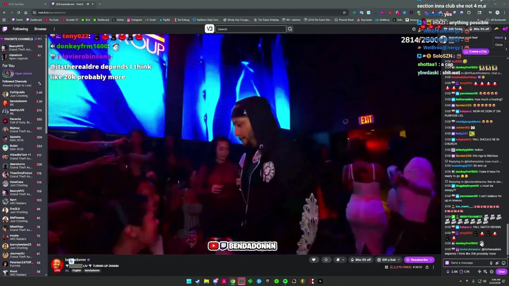This screenshot has width=509, height=286.
Task: Click the bendadonnn streamer avatar
Action: point(57,265)
